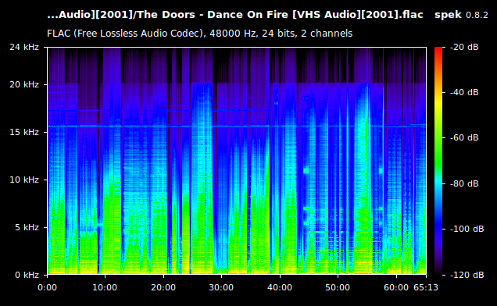Click the 30:00 time axis label
The image size is (497, 306).
point(221,287)
